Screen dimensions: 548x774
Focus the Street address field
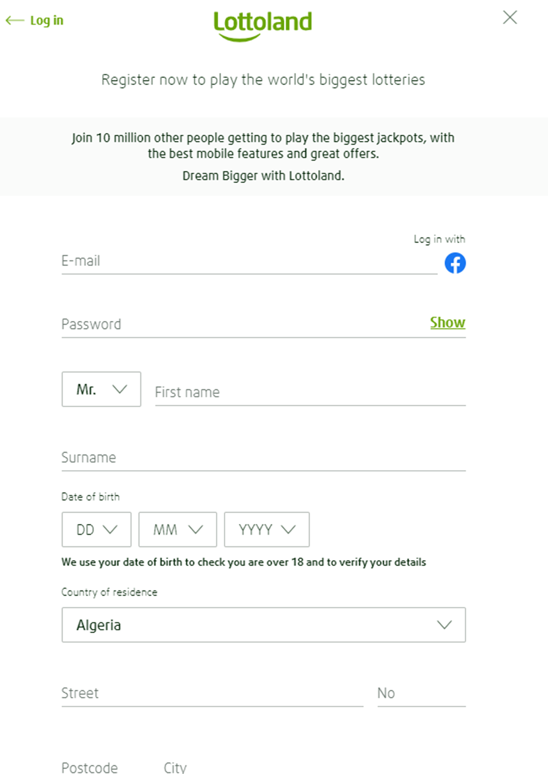click(212, 693)
